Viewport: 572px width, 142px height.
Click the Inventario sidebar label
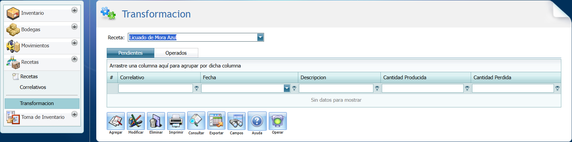point(33,13)
